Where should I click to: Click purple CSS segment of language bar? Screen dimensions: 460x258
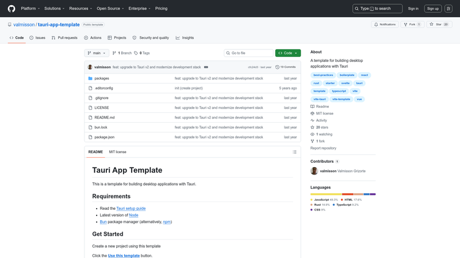(x=373, y=194)
